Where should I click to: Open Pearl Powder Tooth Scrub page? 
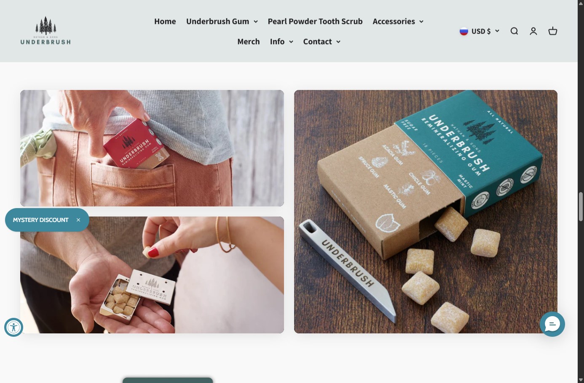(315, 21)
